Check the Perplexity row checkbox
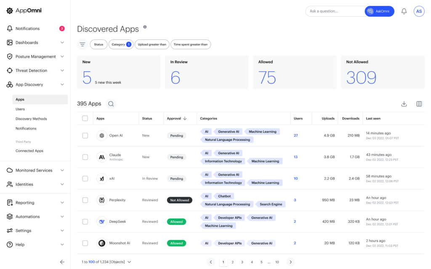 (85, 200)
